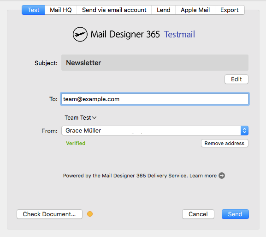Click the Remove address button
The width and height of the screenshot is (266, 237).
click(225, 143)
